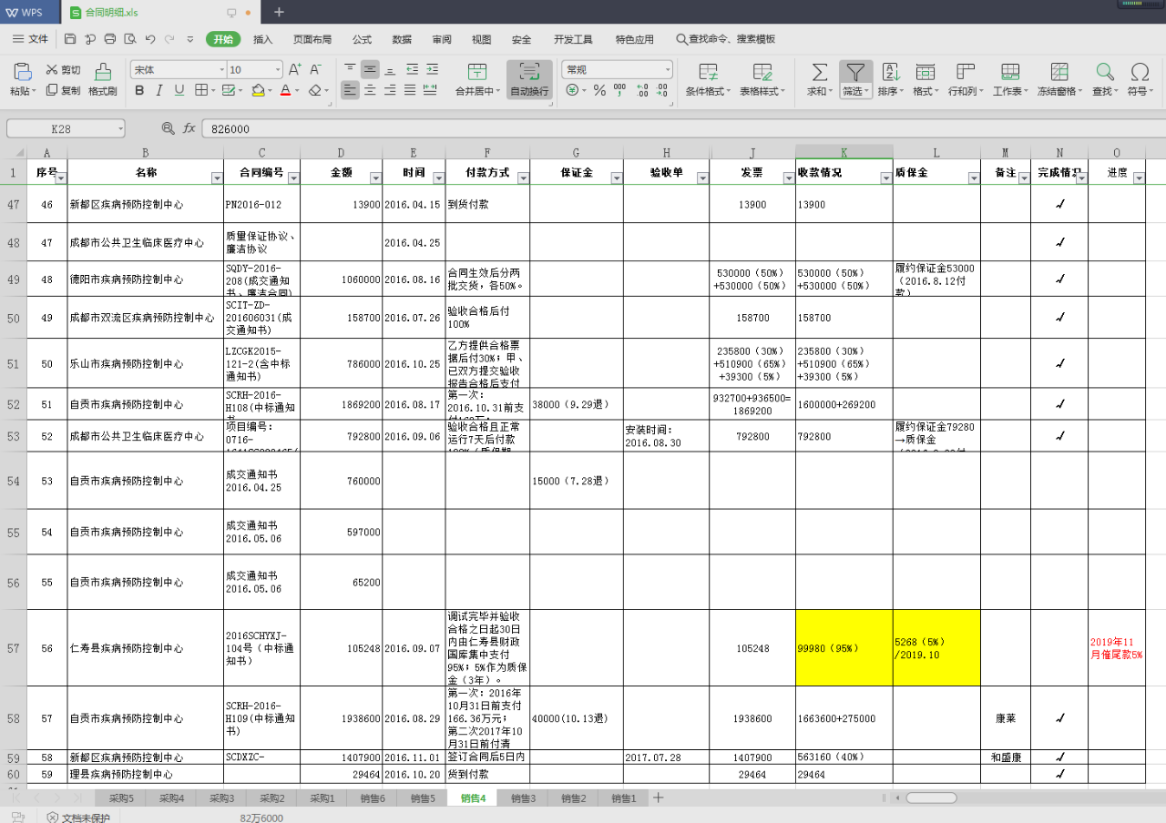Switch to the 销售3 sheet tab
This screenshot has width=1166, height=823.
pos(522,798)
